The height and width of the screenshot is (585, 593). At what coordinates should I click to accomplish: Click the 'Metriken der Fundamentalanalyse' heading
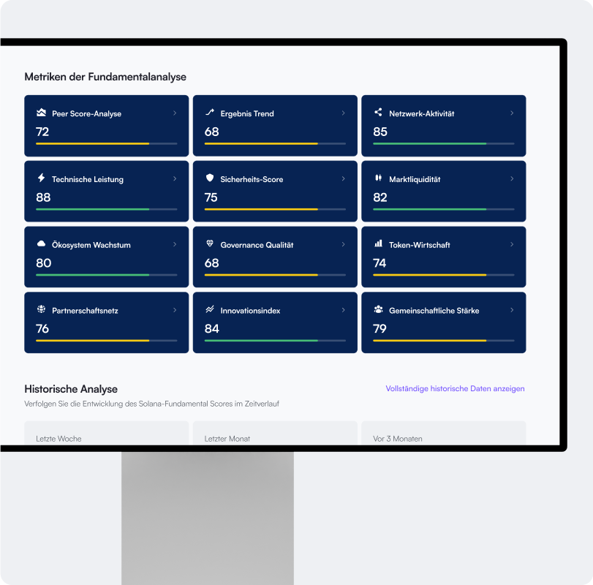click(105, 77)
